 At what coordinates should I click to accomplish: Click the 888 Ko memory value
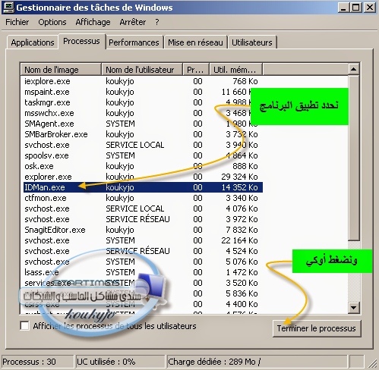[245, 166]
